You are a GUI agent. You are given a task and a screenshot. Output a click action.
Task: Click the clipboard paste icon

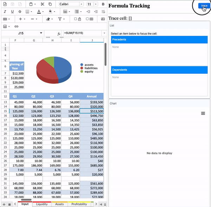point(31,4)
